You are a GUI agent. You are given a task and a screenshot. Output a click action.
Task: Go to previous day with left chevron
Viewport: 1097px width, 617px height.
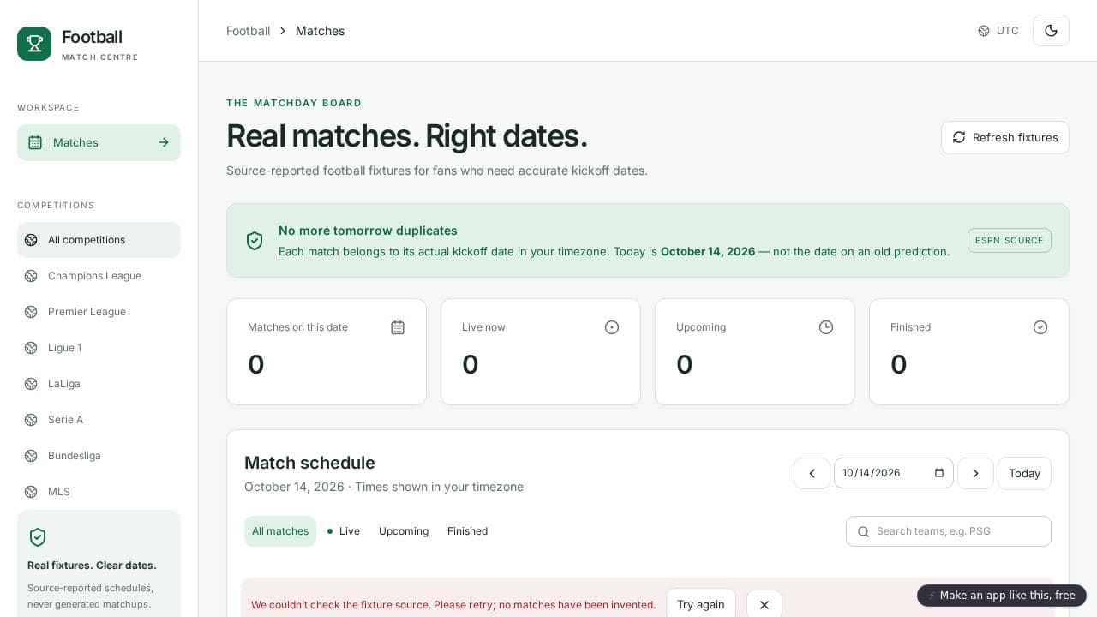click(x=812, y=473)
